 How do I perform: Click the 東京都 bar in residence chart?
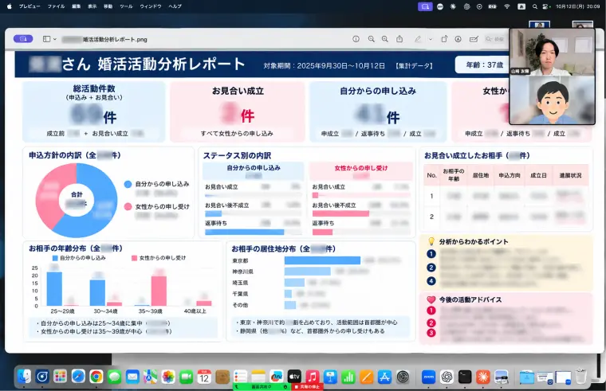pos(322,260)
